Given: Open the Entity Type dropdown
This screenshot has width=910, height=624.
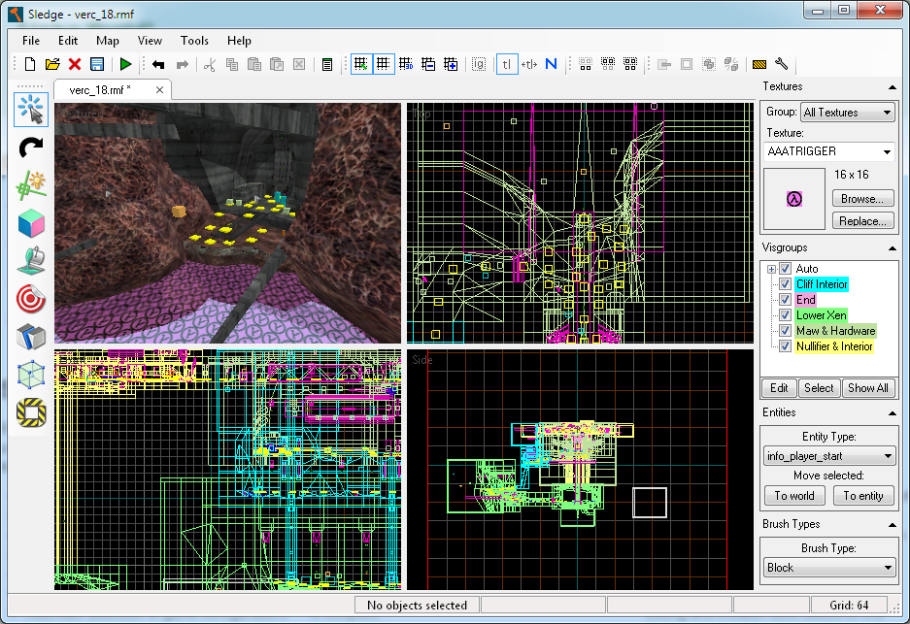Looking at the screenshot, I should (x=828, y=456).
